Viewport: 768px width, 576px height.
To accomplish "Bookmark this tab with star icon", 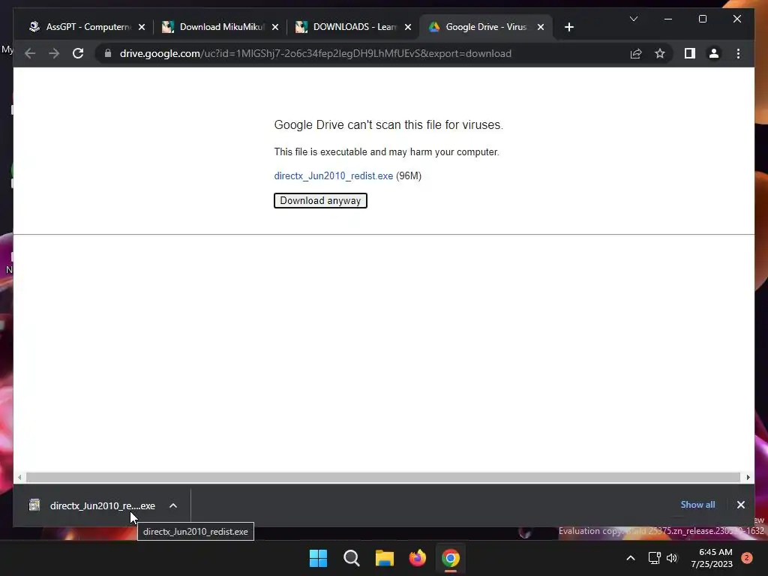I will point(660,53).
